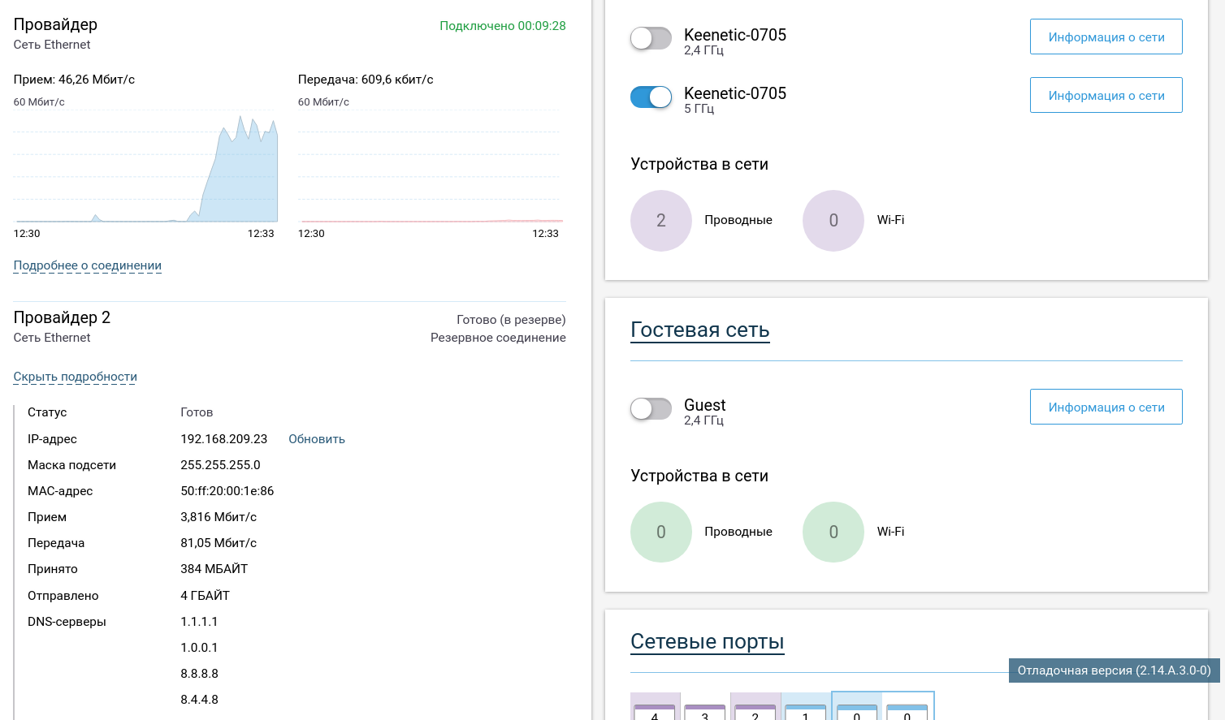
Task: Click network port 1 icon
Action: click(806, 711)
